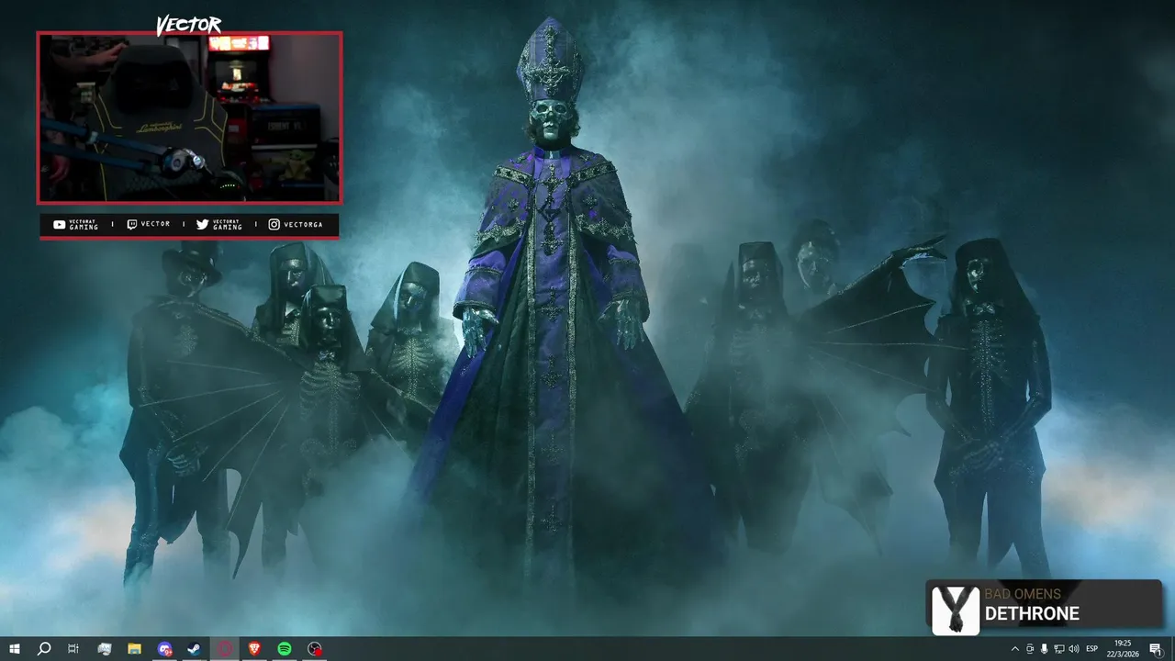This screenshot has width=1175, height=661.
Task: Switch the ESP input language
Action: 1092,649
